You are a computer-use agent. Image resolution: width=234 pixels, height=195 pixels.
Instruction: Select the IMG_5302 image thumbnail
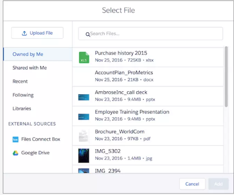[x=84, y=156]
